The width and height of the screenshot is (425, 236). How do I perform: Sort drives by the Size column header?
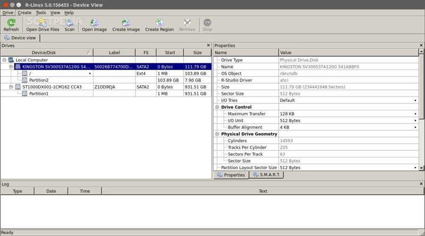197,53
